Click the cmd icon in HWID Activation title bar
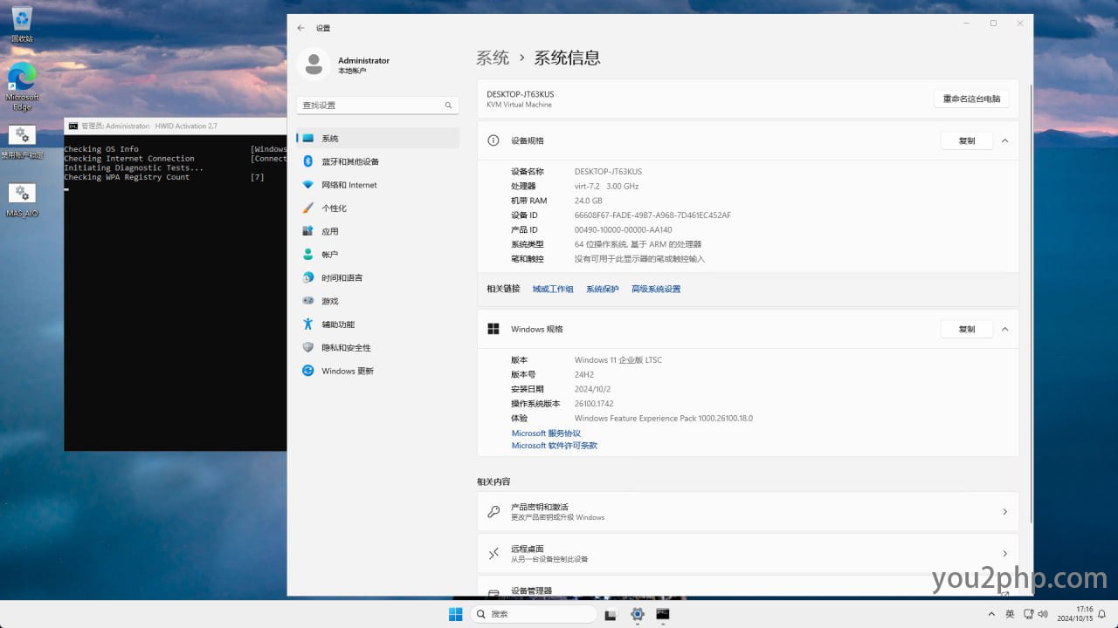 73,126
